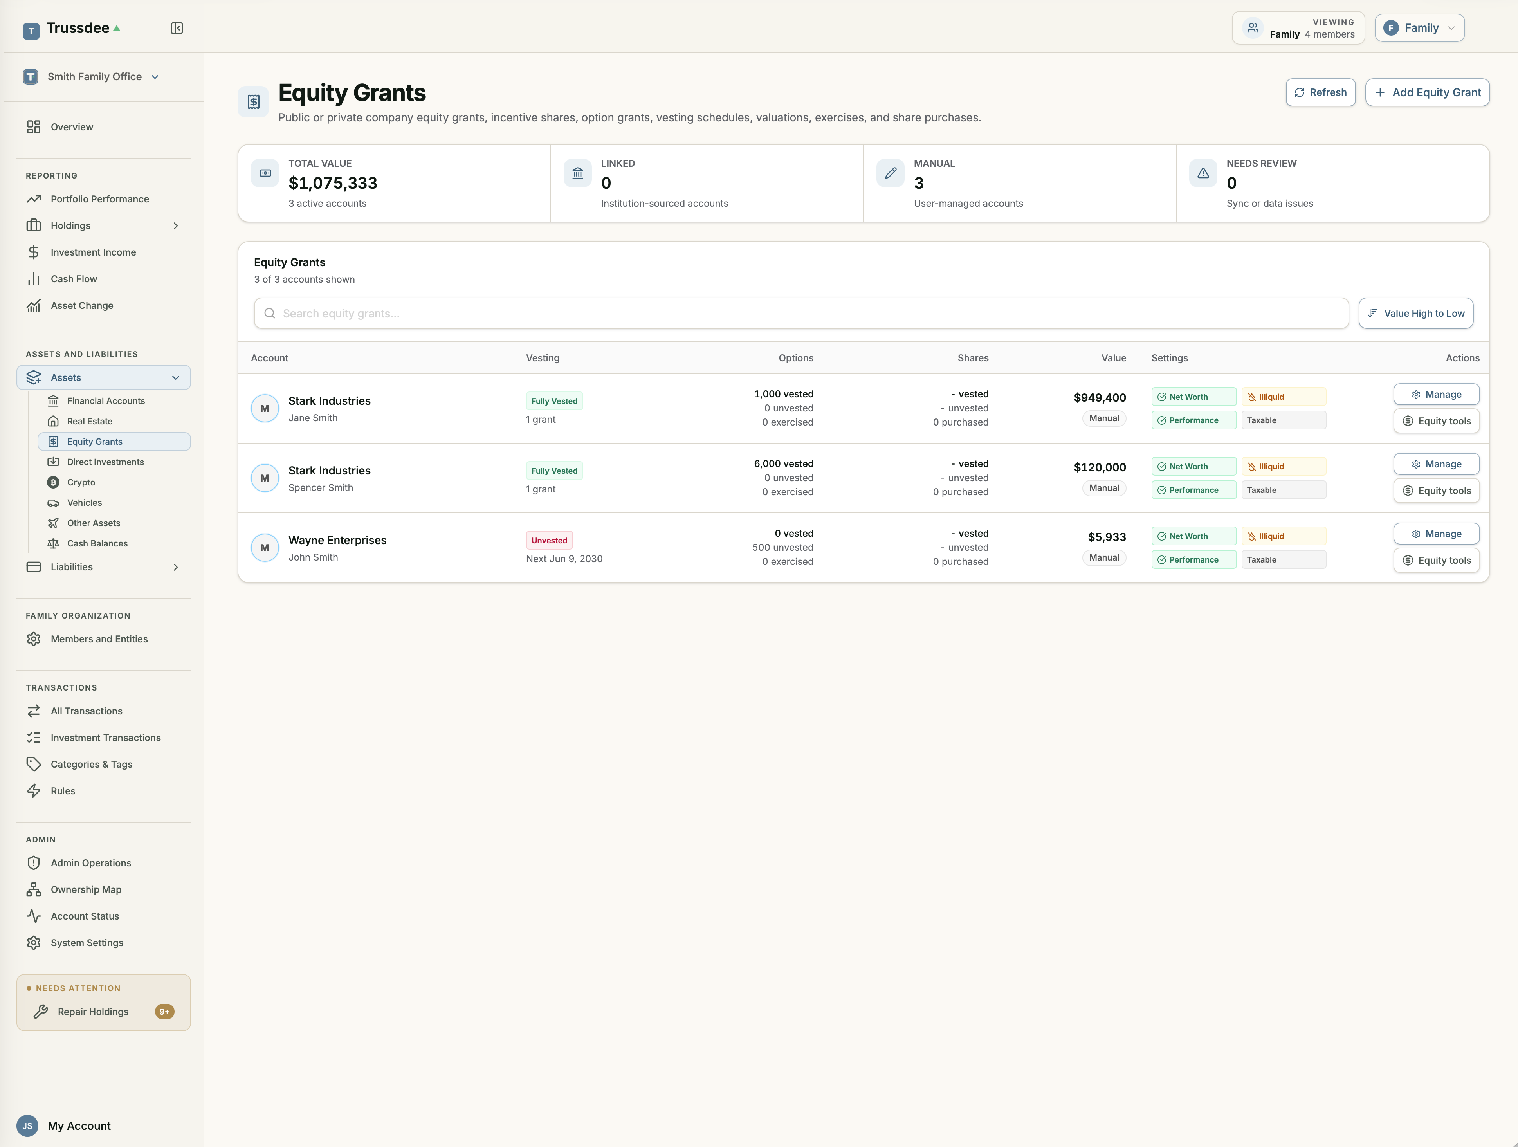1518x1147 pixels.
Task: Open My Account at sidebar bottom
Action: (79, 1126)
